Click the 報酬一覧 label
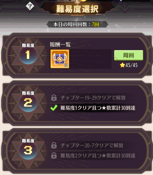The width and height of the screenshot is (153, 175). [60, 45]
